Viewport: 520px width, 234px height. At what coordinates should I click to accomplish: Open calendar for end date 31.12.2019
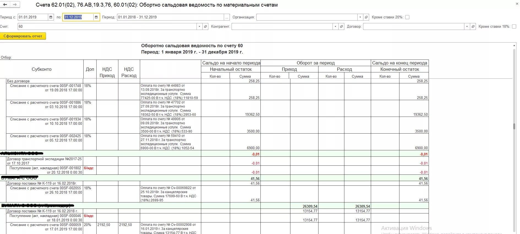96,17
